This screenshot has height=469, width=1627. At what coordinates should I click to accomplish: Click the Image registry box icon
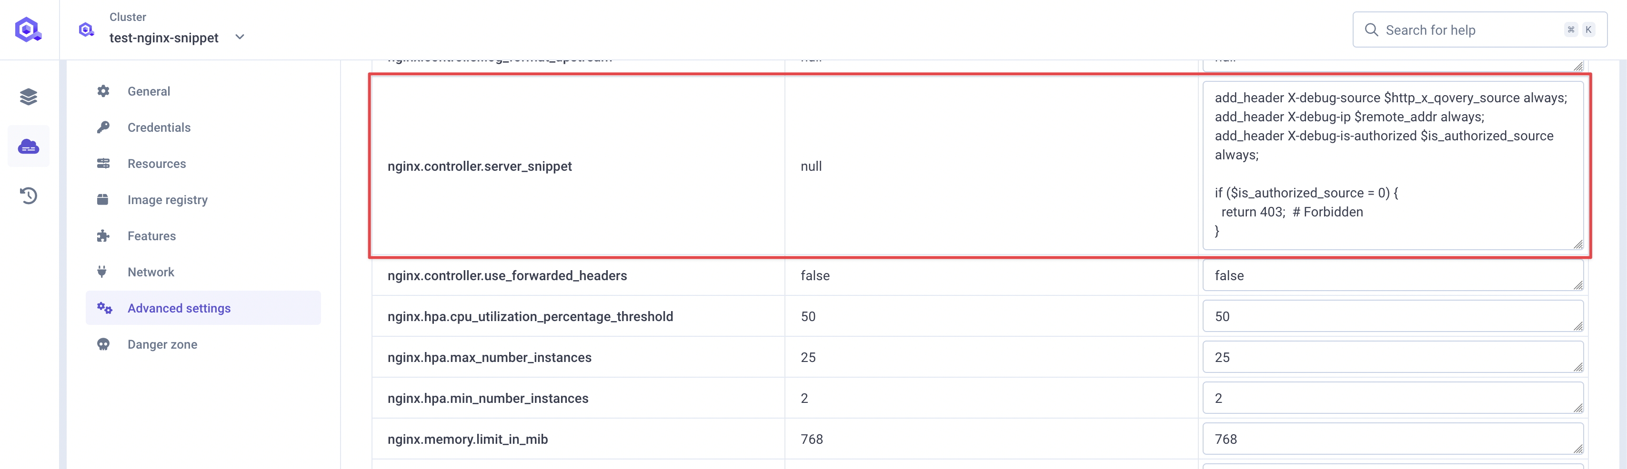pos(103,199)
